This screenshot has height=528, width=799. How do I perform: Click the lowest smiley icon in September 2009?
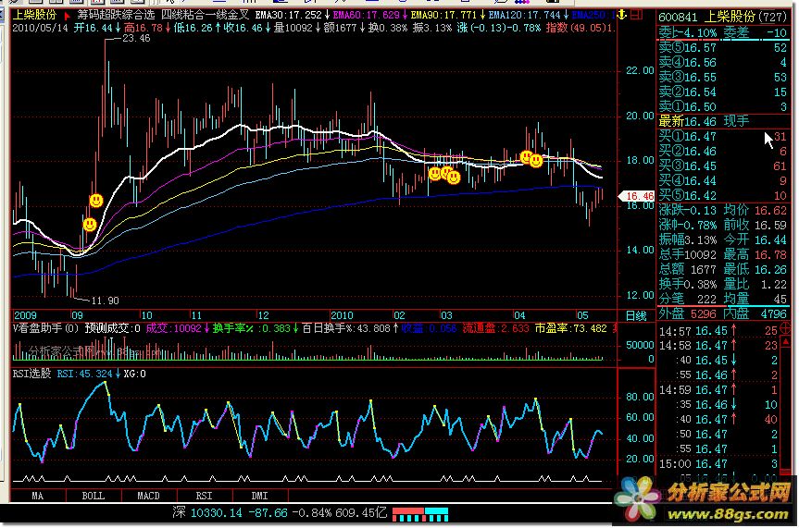point(89,225)
